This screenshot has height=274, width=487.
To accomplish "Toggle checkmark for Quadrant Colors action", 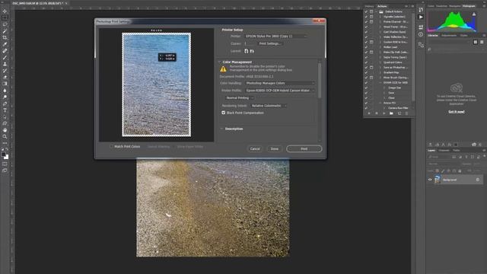I will click(366, 62).
